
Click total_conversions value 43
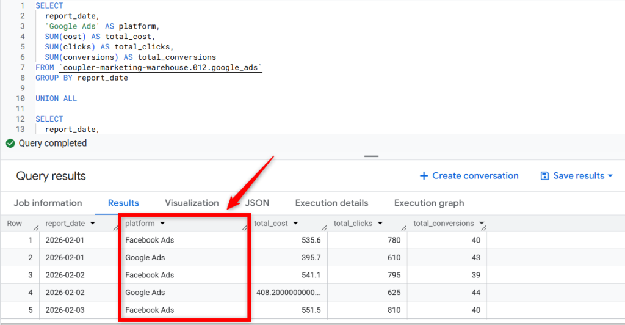click(476, 258)
